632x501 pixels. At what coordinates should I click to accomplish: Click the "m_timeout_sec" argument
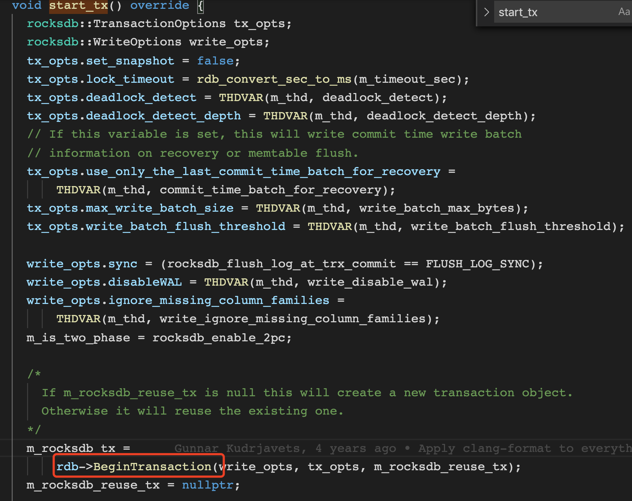(407, 79)
